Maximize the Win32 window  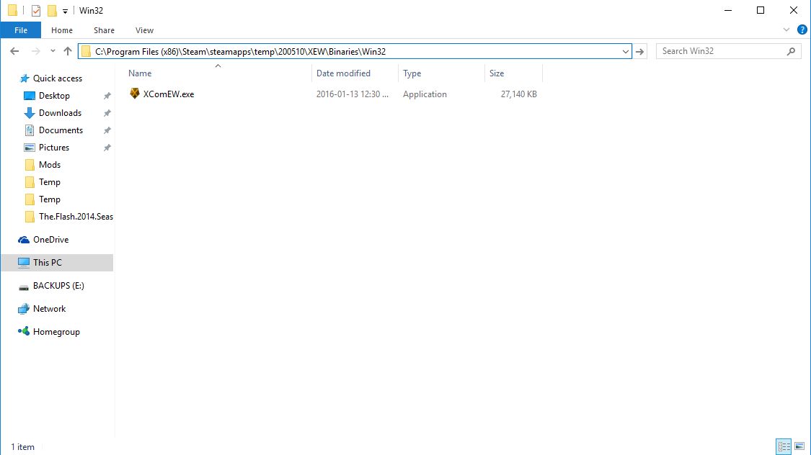761,10
